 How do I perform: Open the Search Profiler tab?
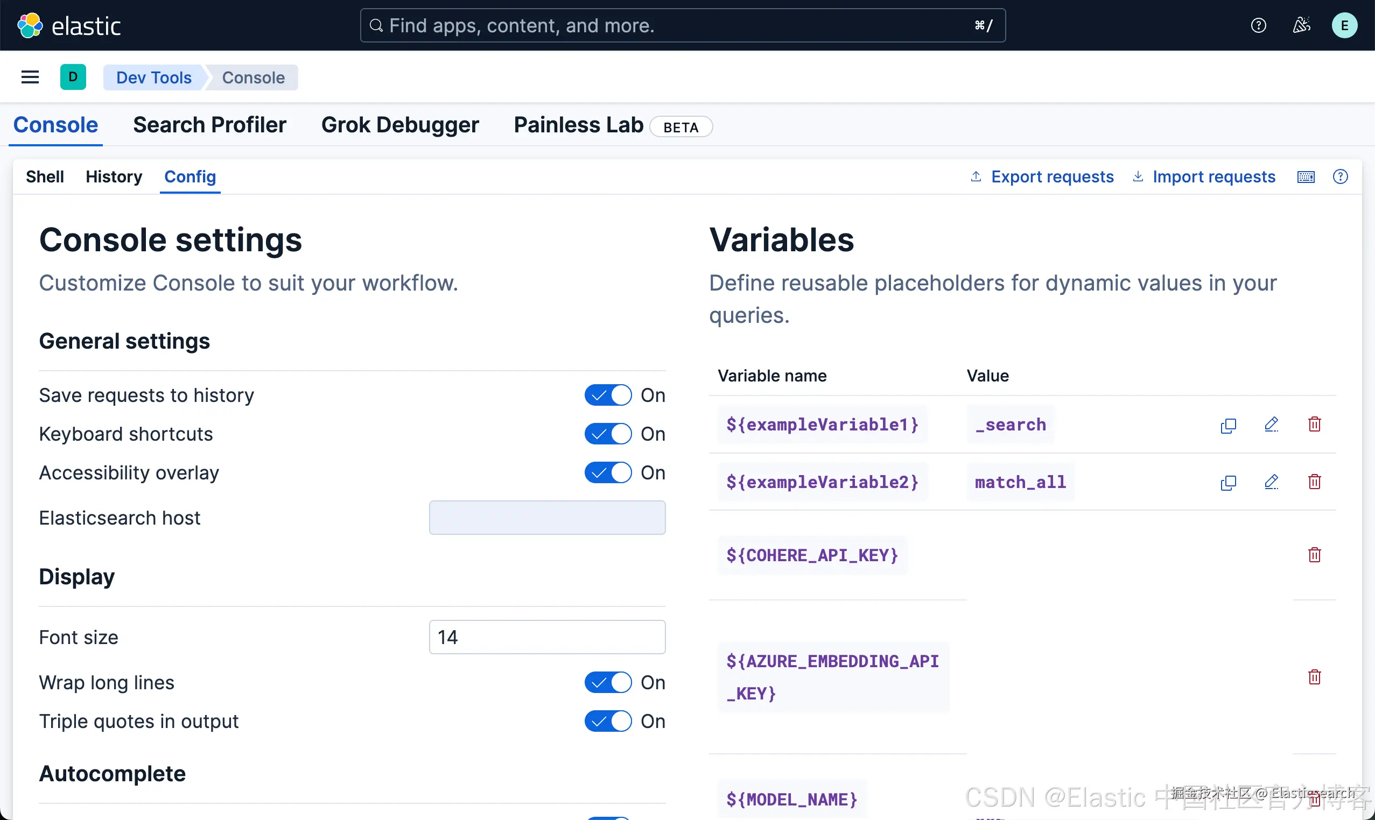(x=209, y=125)
